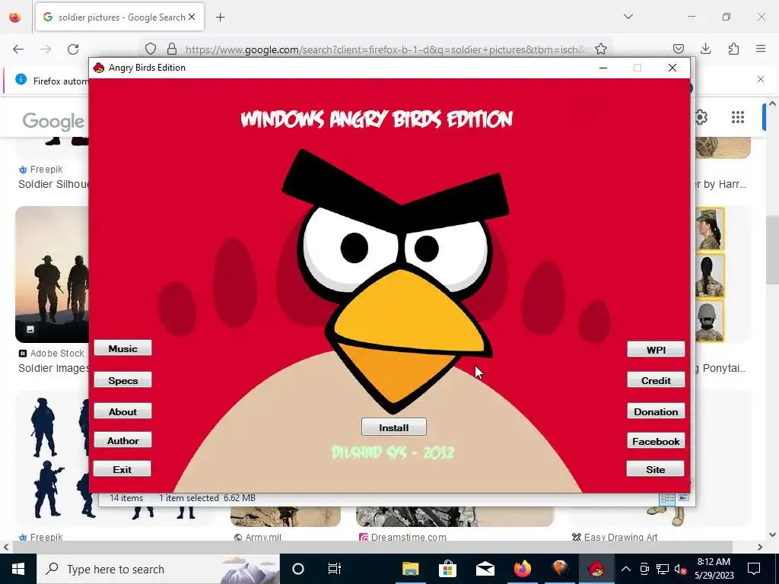This screenshot has width=779, height=584.
Task: Show hidden system tray icons
Action: tap(626, 569)
